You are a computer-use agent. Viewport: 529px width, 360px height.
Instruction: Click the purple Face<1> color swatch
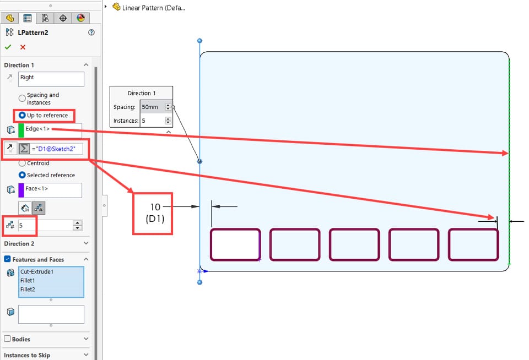point(21,190)
